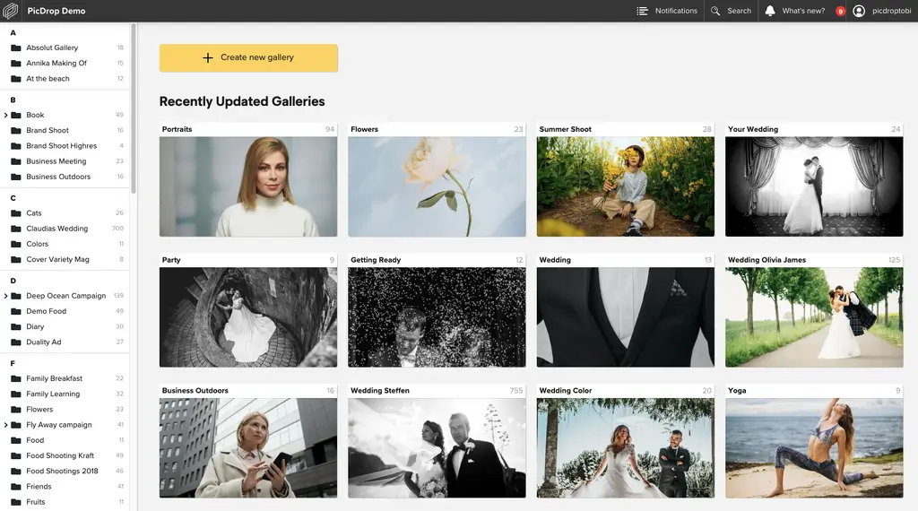The width and height of the screenshot is (918, 511).
Task: Click the Claudias Wedding count 700
Action: [117, 229]
